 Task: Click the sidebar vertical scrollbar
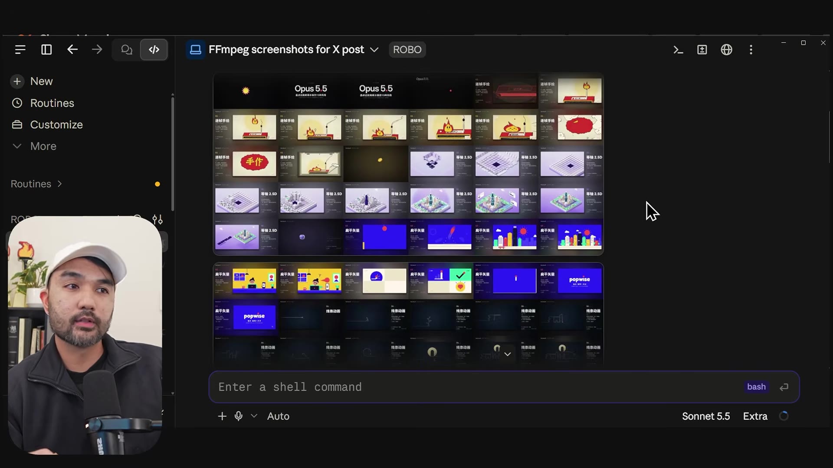(173, 154)
